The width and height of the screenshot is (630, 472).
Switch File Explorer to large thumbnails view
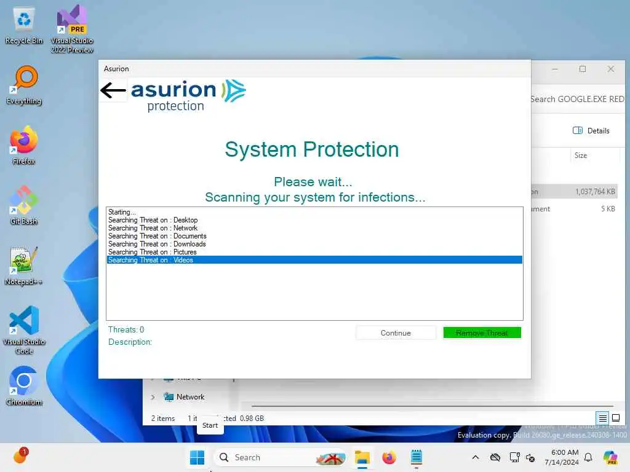click(x=616, y=418)
